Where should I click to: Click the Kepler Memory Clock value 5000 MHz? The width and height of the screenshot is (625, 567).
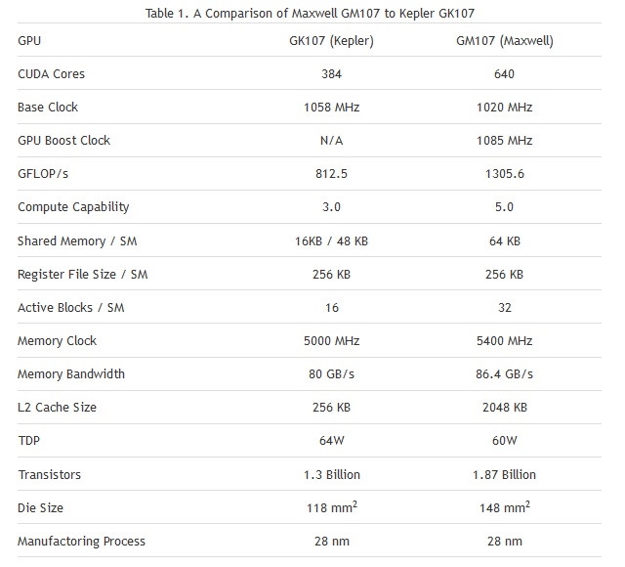(x=332, y=340)
